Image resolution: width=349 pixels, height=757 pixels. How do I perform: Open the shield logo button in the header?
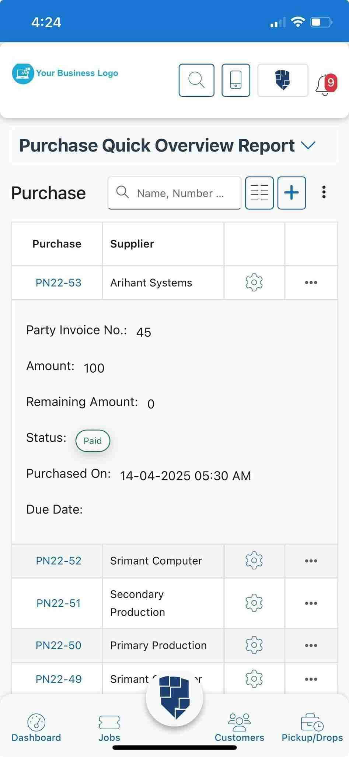[283, 80]
